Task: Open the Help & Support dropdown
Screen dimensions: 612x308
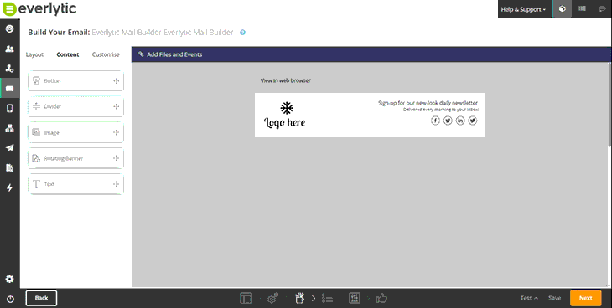Action: 523,9
